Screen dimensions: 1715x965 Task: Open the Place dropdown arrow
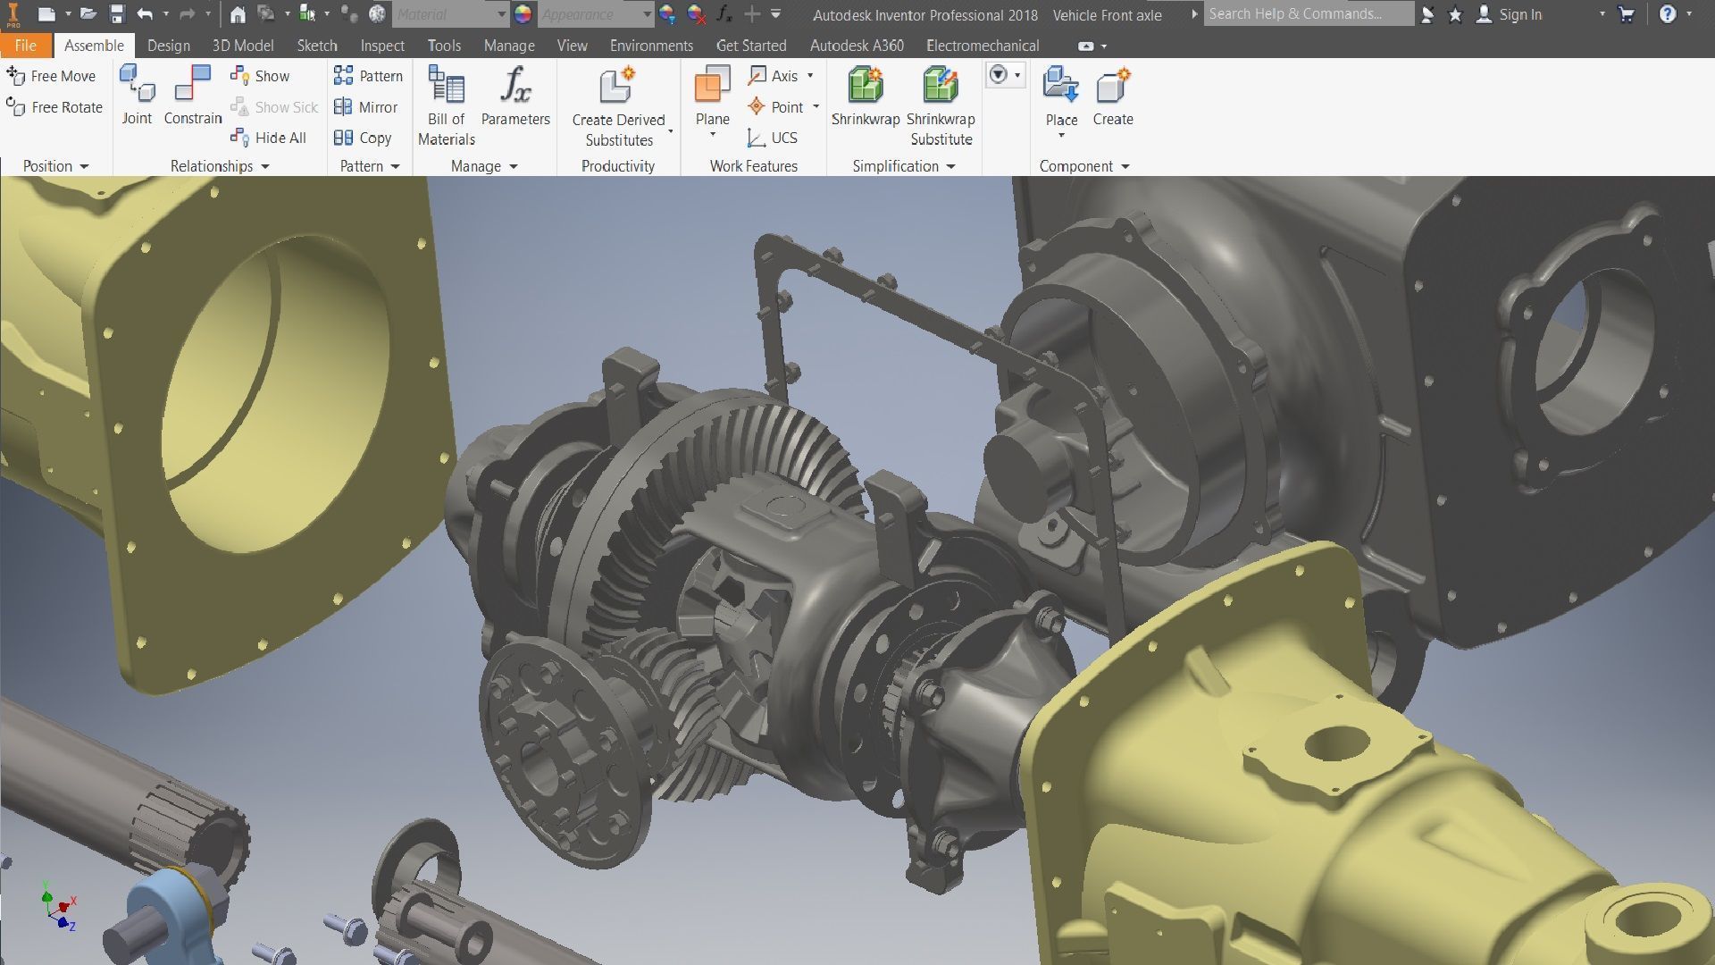pos(1061,136)
